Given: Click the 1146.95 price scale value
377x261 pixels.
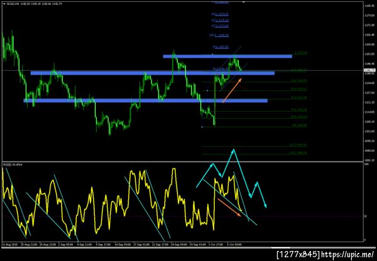Looking at the screenshot, I should (370, 64).
